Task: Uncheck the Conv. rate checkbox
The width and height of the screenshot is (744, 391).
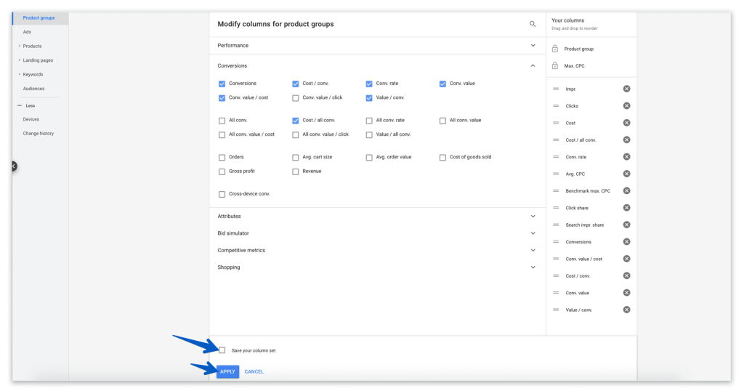Action: [x=369, y=84]
